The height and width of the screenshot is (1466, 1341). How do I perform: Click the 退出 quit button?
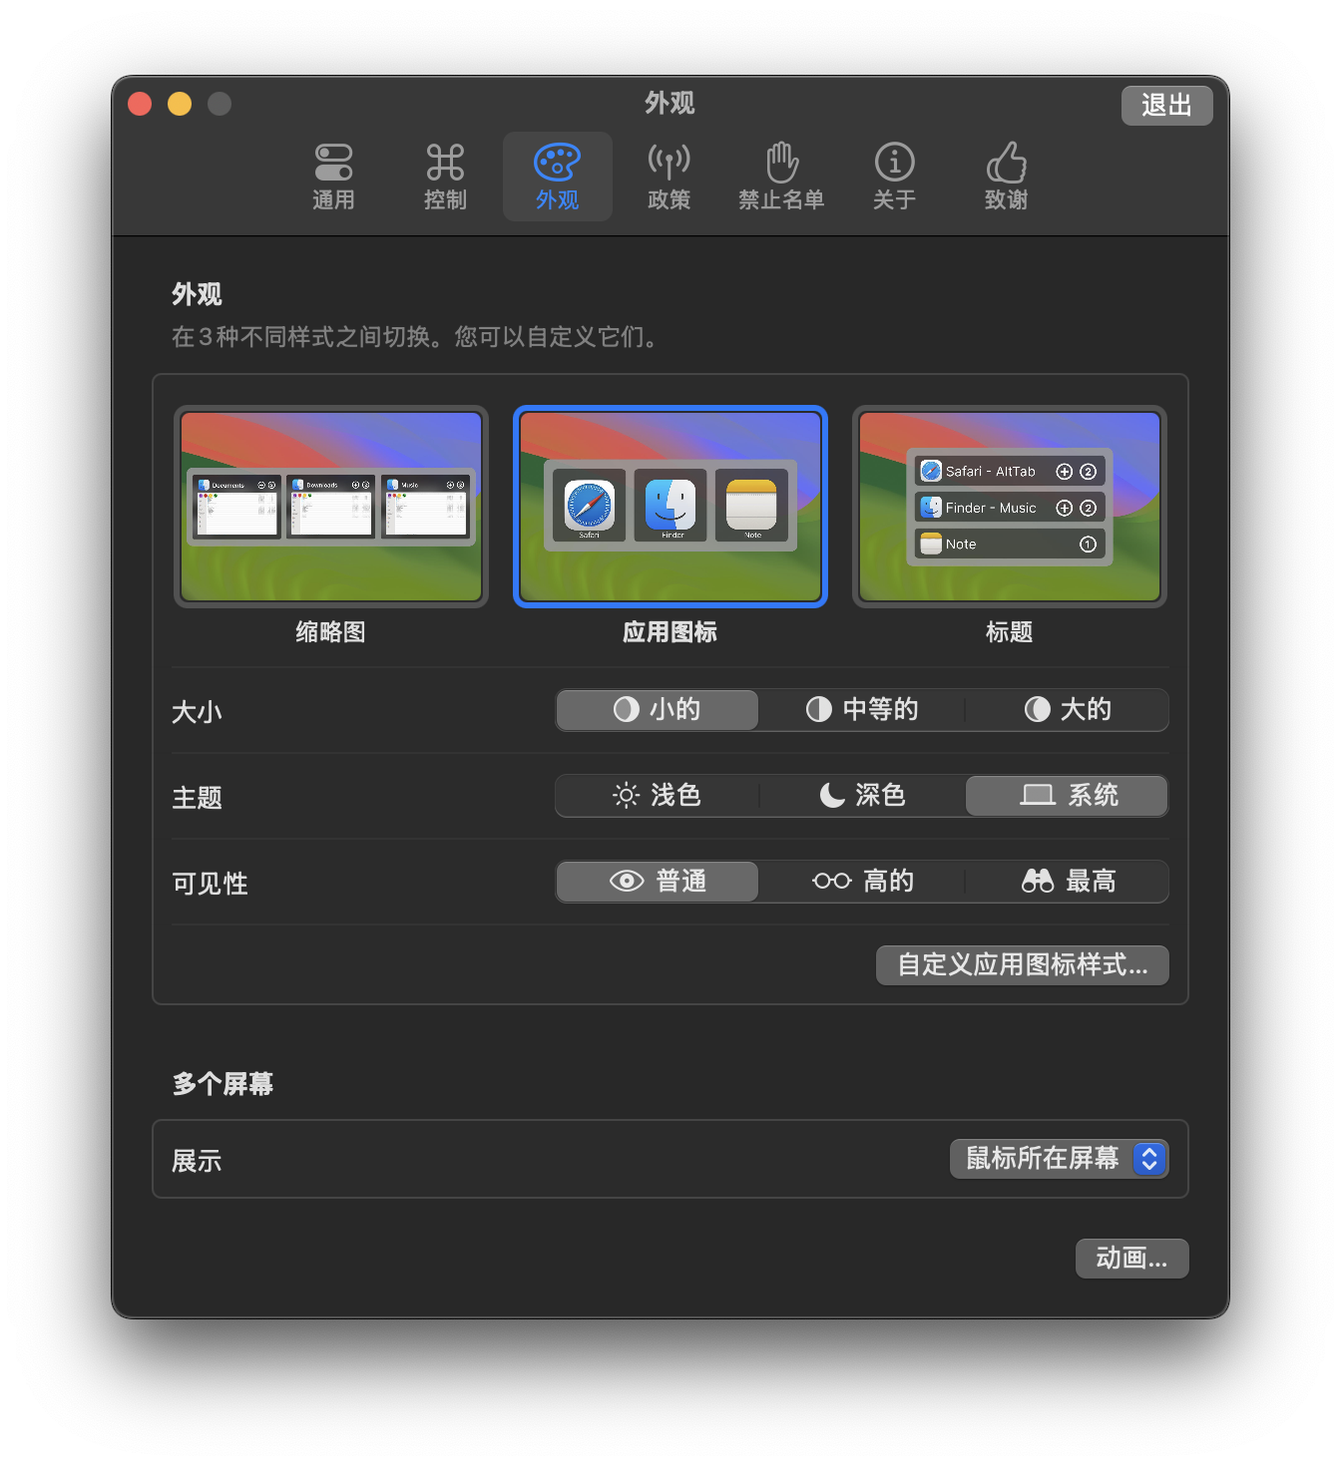coord(1166,106)
